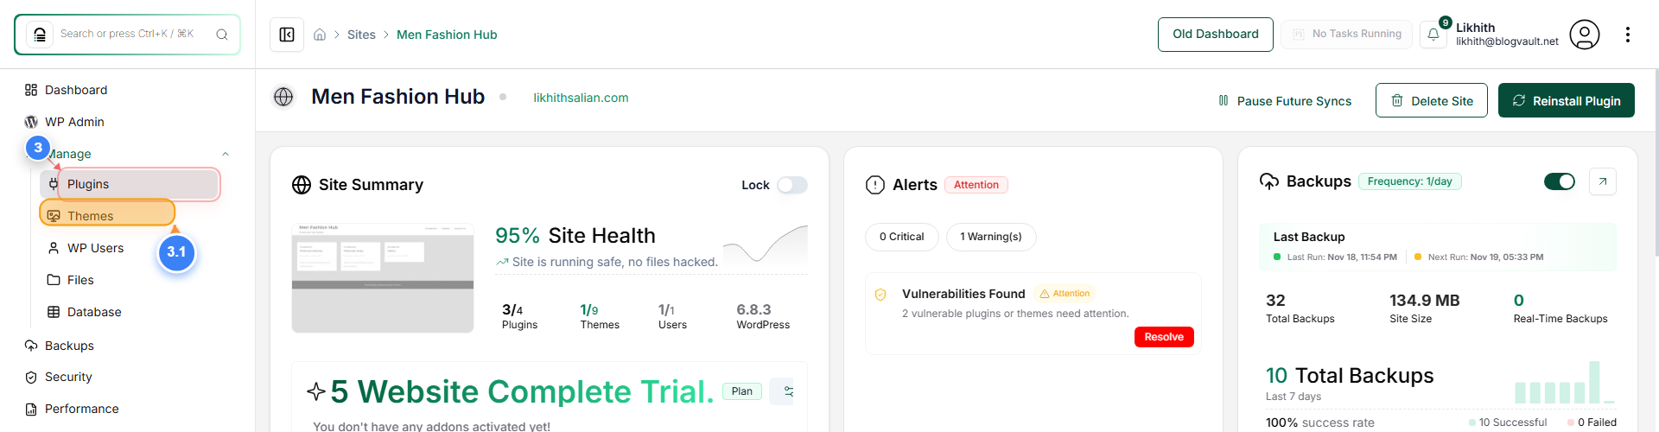Click the Backups cloud upload icon
The image size is (1659, 432).
click(x=1269, y=181)
